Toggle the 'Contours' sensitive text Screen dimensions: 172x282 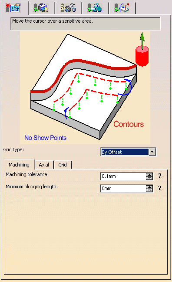coord(129,124)
